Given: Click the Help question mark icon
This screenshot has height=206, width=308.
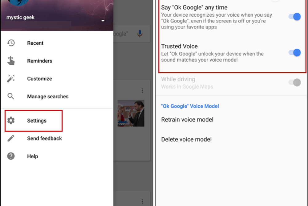Looking at the screenshot, I should pyautogui.click(x=11, y=156).
